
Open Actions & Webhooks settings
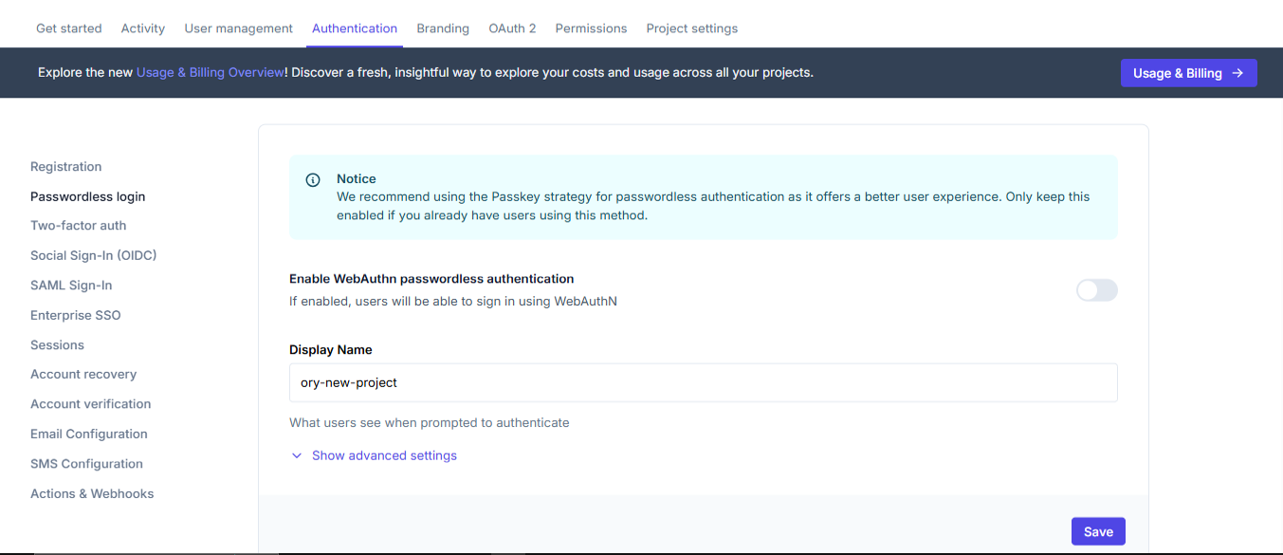[91, 493]
